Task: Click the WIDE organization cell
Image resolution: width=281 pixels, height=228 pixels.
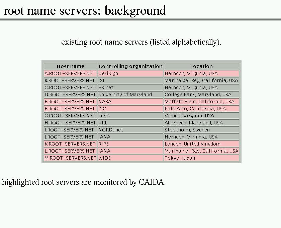Action: [130, 158]
